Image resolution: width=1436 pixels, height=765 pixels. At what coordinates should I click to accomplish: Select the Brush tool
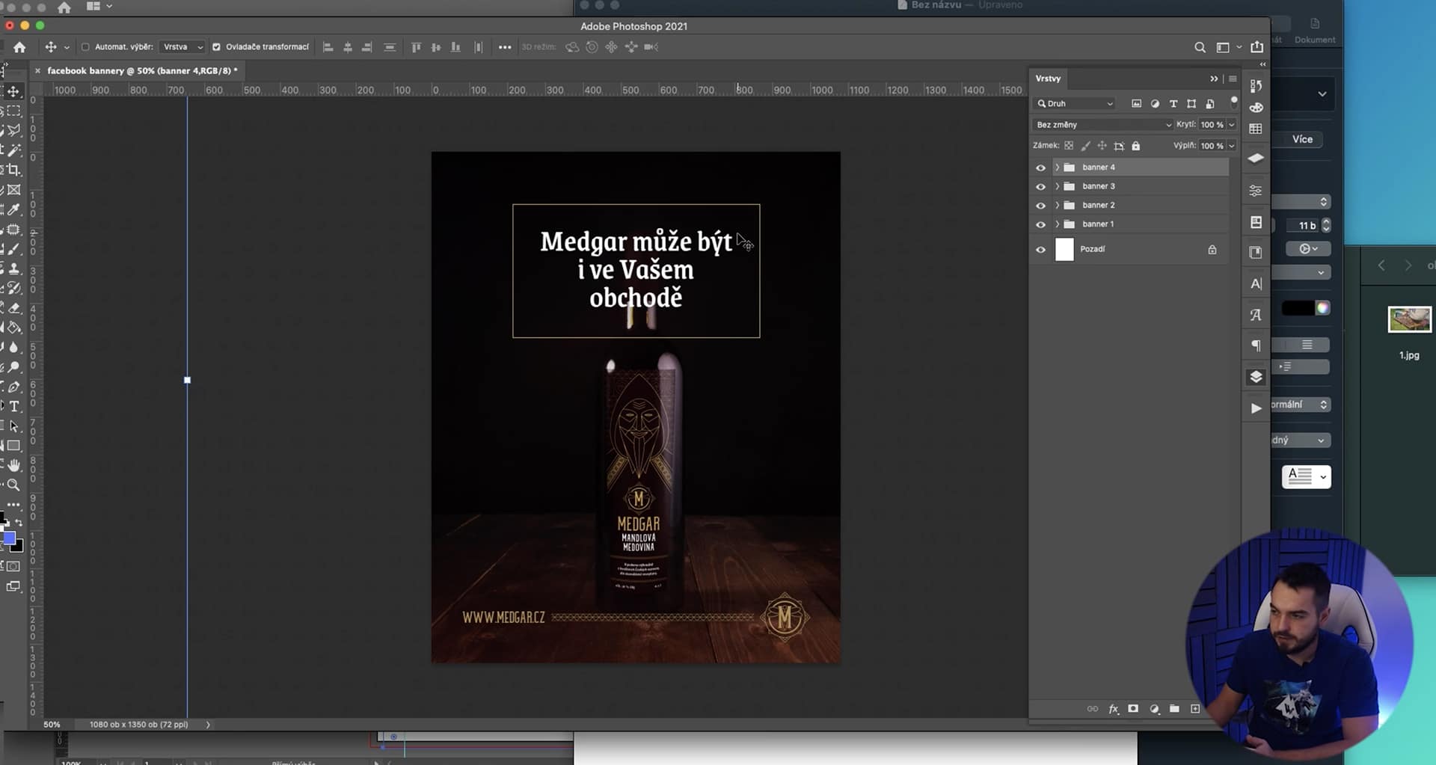coord(13,249)
